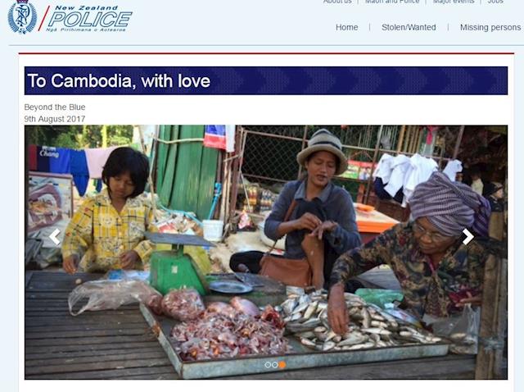Open the Stolen/Wanted navigation item

tap(409, 27)
